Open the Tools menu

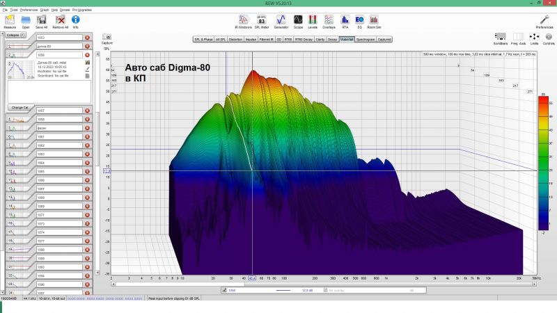click(14, 10)
